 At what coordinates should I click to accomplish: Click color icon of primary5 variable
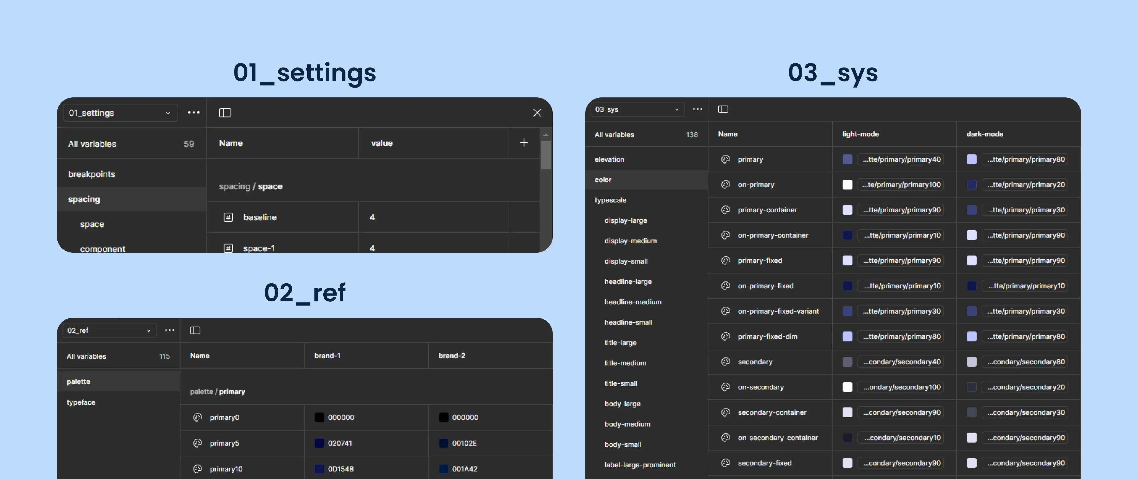click(x=197, y=443)
